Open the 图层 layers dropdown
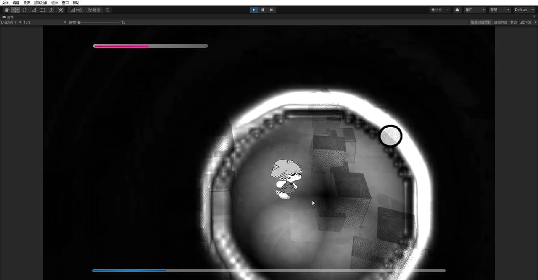 click(499, 10)
